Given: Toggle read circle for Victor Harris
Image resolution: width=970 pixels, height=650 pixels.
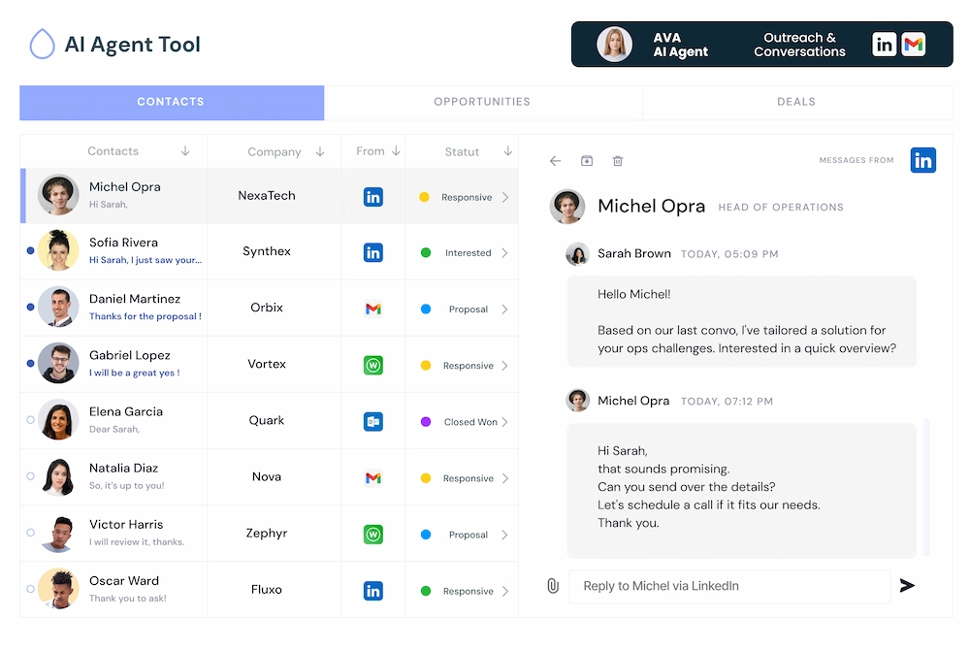Looking at the screenshot, I should pyautogui.click(x=30, y=533).
